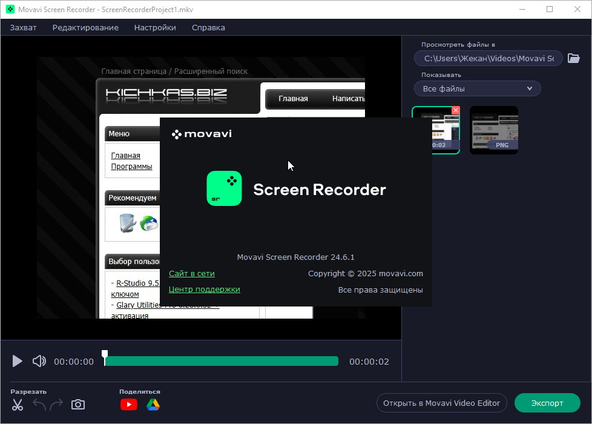The image size is (592, 424).
Task: Open the Захват menu
Action: tap(24, 28)
